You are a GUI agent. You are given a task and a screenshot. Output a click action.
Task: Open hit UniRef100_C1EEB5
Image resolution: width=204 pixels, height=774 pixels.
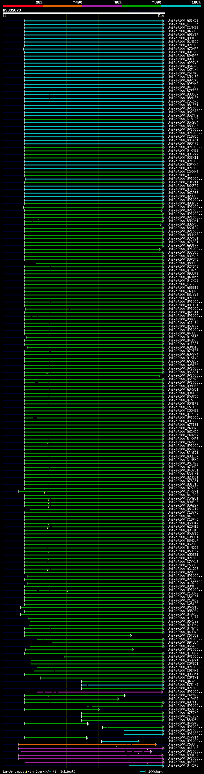183,24
